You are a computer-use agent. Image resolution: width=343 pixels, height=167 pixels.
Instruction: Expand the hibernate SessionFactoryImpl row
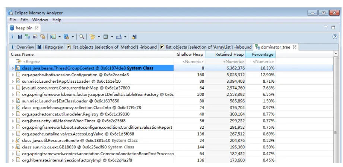point(13,160)
